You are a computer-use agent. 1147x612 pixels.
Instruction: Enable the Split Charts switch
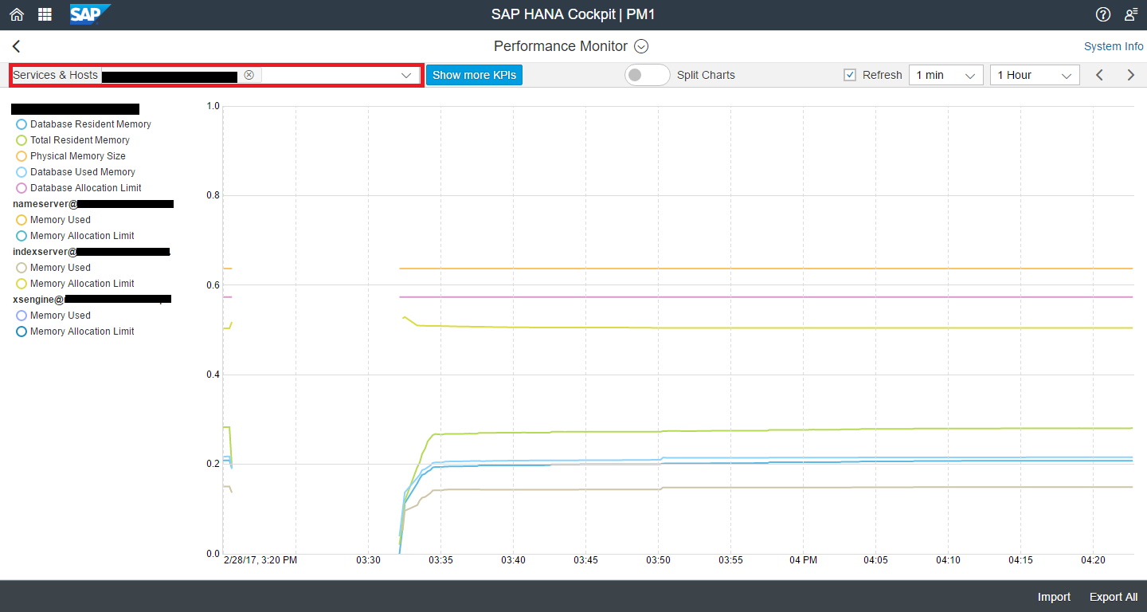click(647, 75)
